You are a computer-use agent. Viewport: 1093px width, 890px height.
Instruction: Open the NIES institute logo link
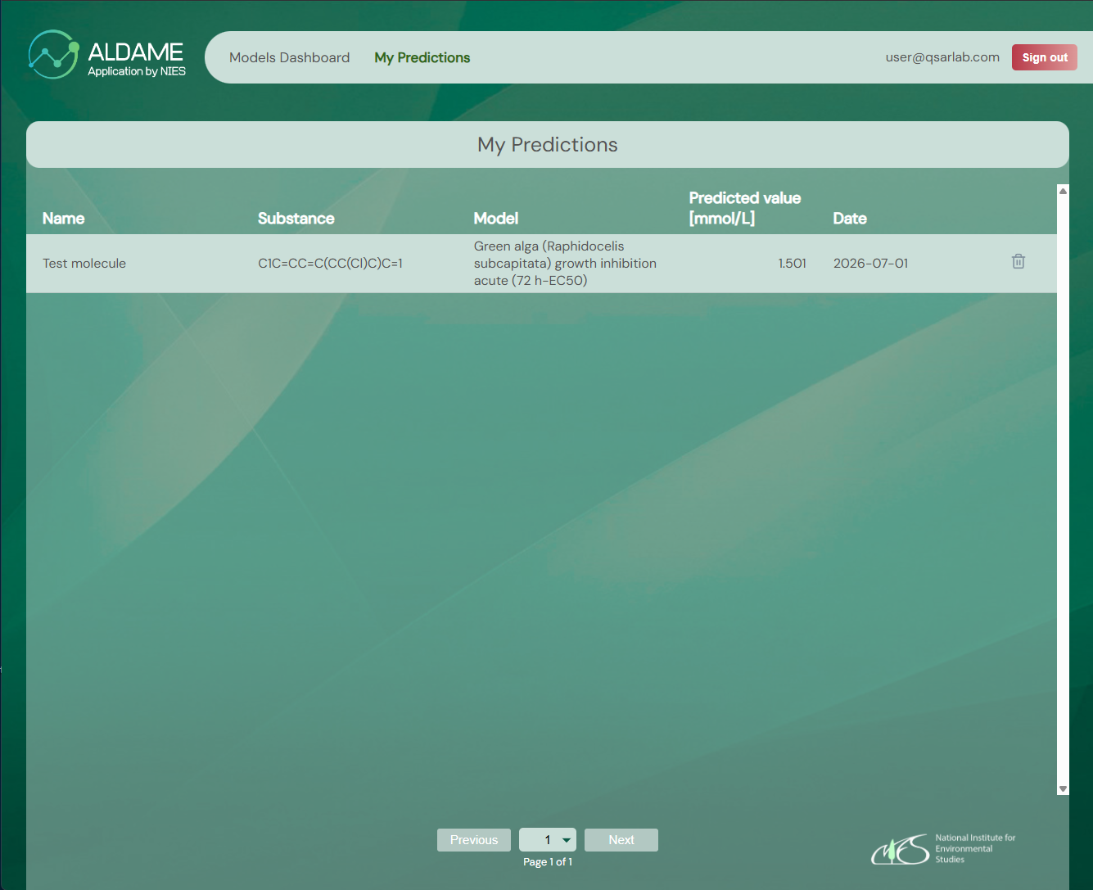point(943,849)
